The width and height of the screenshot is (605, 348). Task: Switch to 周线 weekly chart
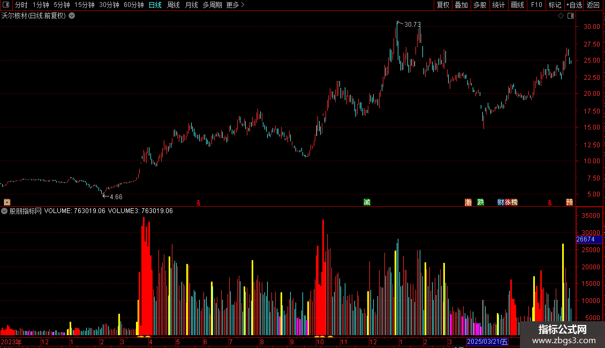pyautogui.click(x=173, y=5)
